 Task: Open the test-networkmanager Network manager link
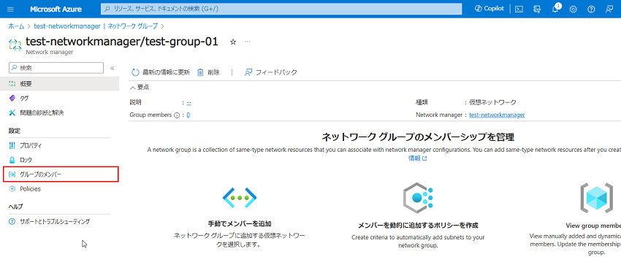pyautogui.click(x=497, y=115)
